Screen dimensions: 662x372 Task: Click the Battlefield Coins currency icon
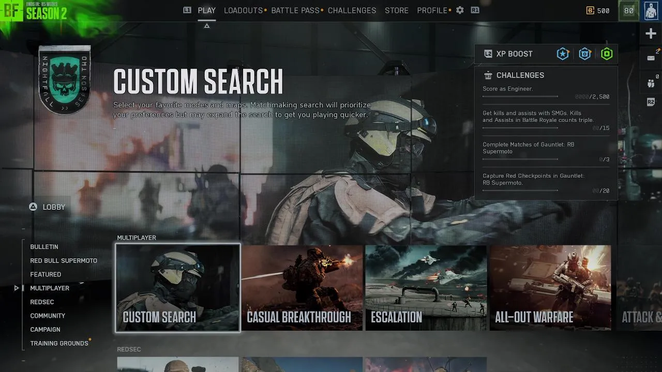(590, 10)
